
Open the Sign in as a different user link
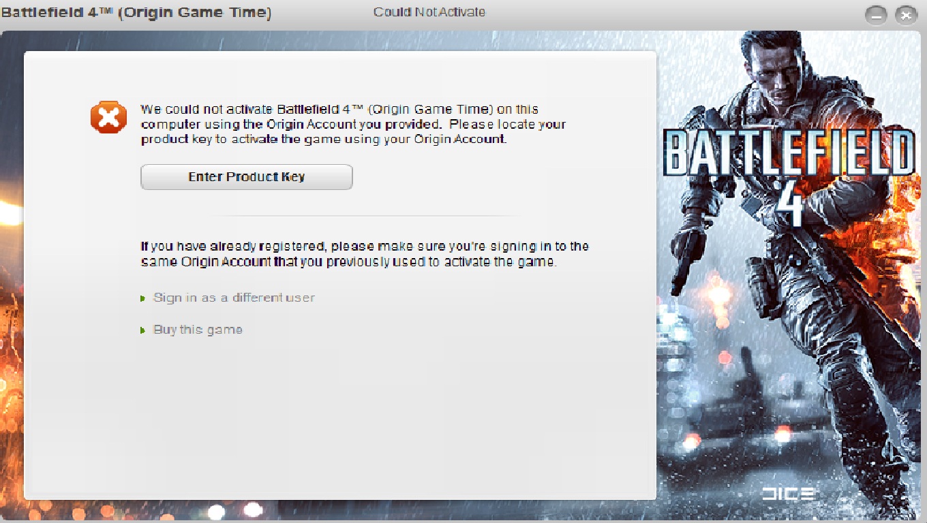[234, 298]
